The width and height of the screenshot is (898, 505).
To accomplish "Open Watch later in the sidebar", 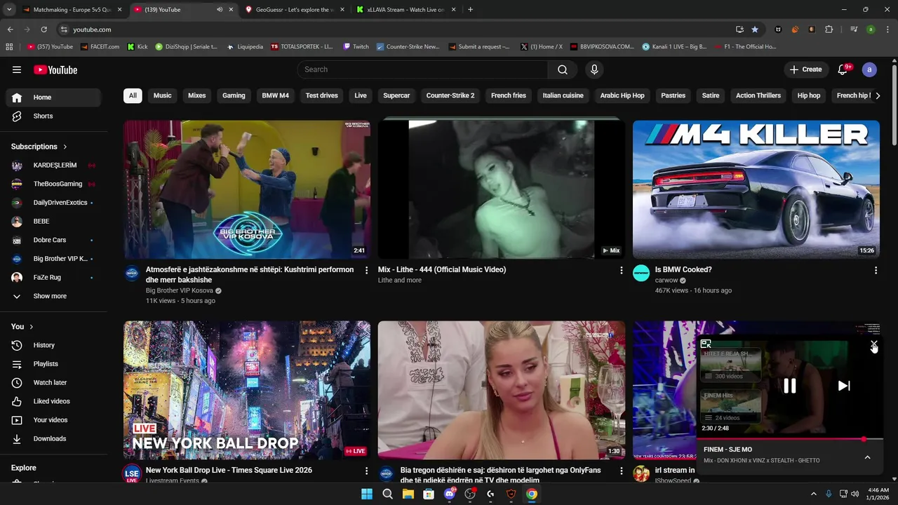I will point(53,382).
